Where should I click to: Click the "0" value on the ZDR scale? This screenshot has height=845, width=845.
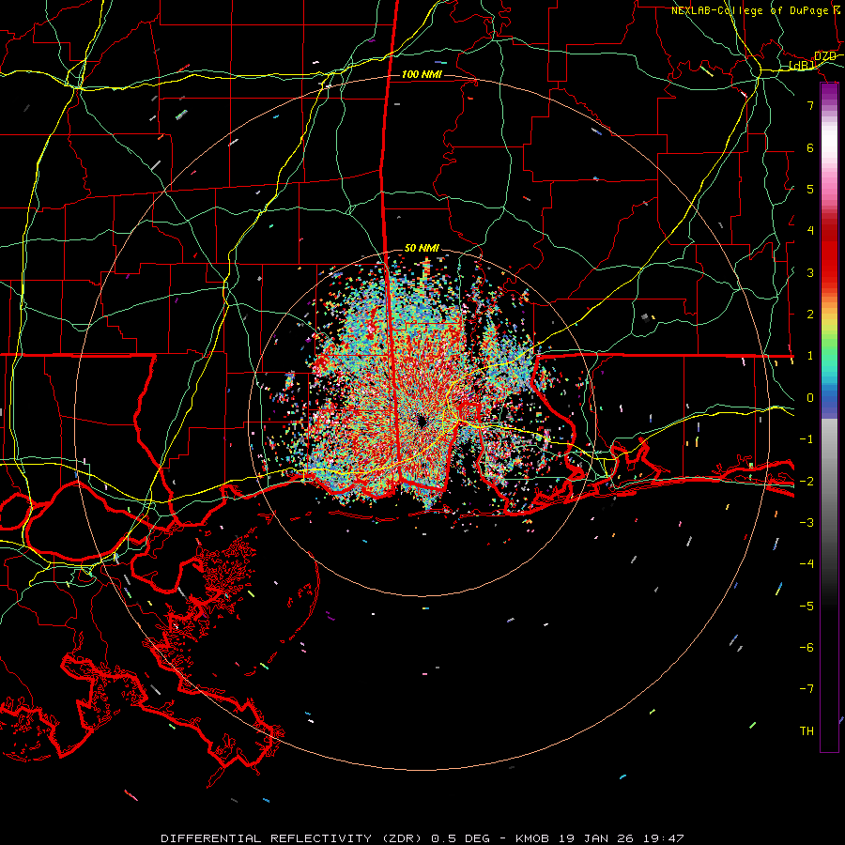810,398
